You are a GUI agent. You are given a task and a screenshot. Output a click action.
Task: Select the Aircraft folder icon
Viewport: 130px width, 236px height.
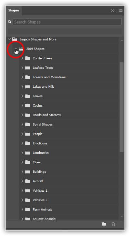(x=28, y=181)
